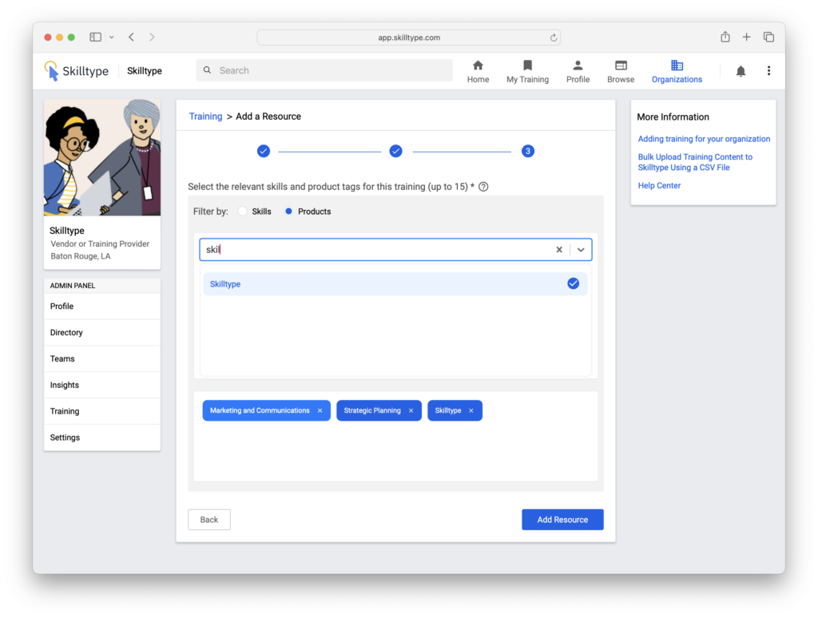This screenshot has width=818, height=617.
Task: Deselect the Skilltype option in dropdown list
Action: click(x=573, y=283)
